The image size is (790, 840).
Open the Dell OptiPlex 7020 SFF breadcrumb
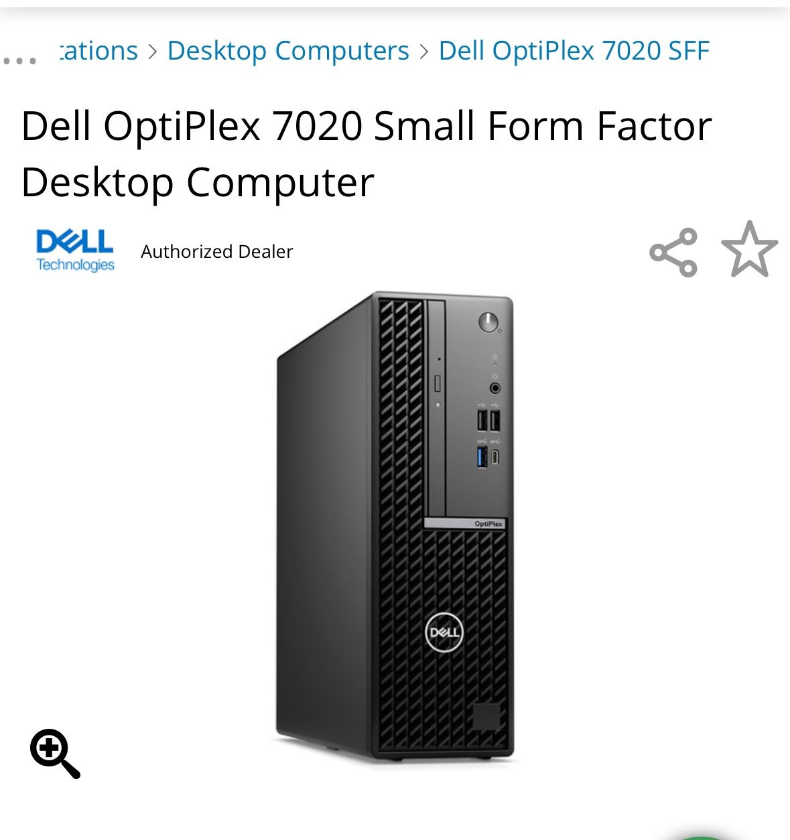[x=574, y=51]
